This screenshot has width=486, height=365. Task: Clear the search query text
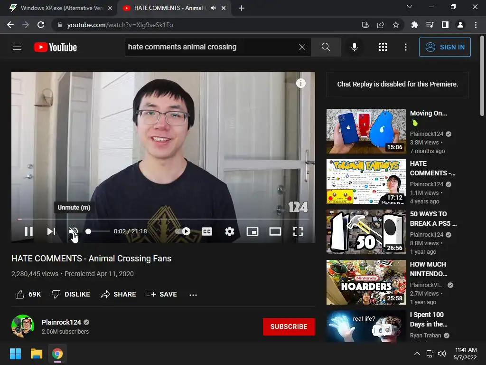tap(302, 47)
